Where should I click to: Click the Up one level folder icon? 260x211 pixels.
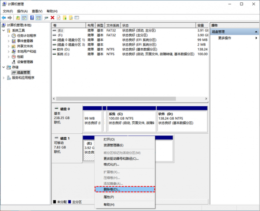pos(18,18)
